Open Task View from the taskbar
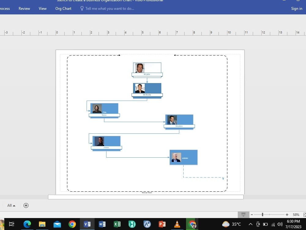Screen dimensions: 306x230 coord(12,224)
